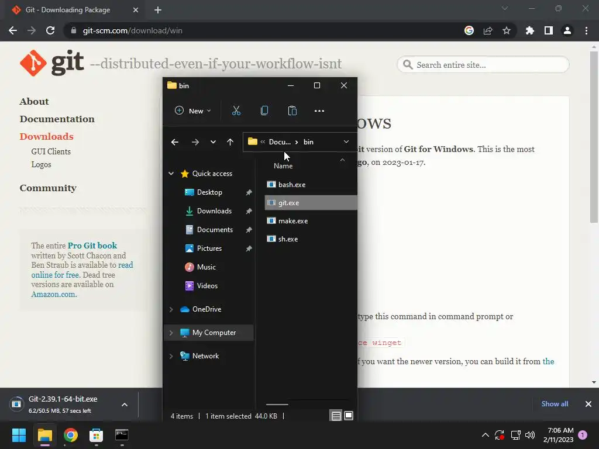The height and width of the screenshot is (449, 599).
Task: Open the Desktop quick access folder
Action: [209, 192]
